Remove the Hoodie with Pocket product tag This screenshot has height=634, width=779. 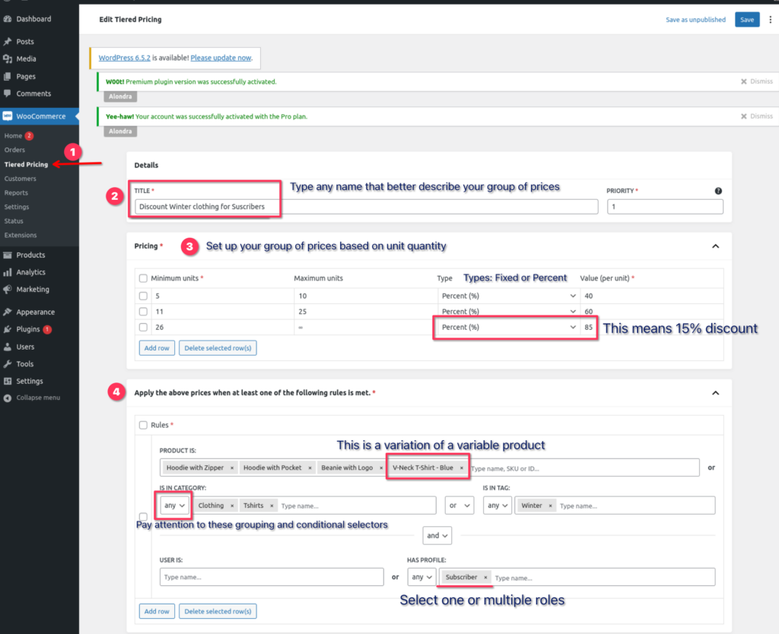[310, 468]
